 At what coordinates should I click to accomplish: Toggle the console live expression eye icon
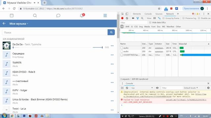click(x=157, y=88)
